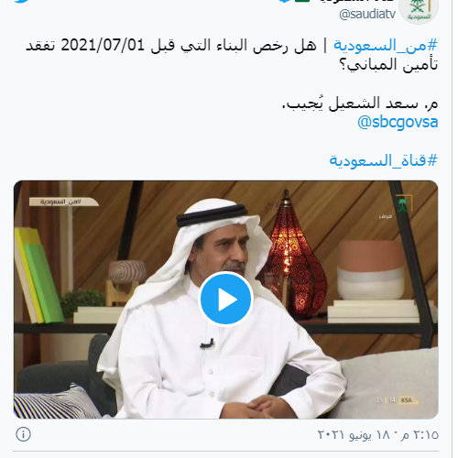Open the #من_السعودية hashtag
This screenshot has width=458, height=458.
(x=386, y=46)
